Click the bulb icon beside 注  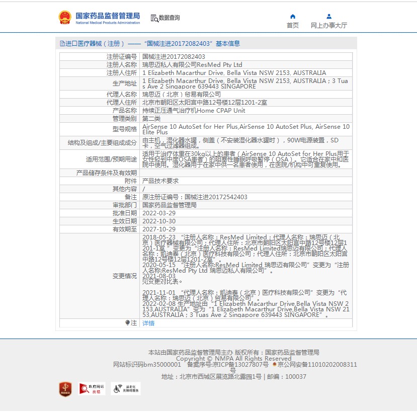(x=128, y=322)
